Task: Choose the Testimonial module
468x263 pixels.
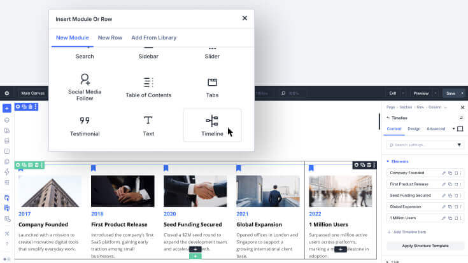Action: point(85,125)
